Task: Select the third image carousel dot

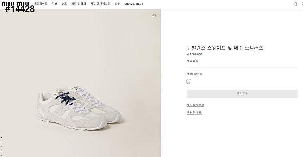Action: pos(2,146)
